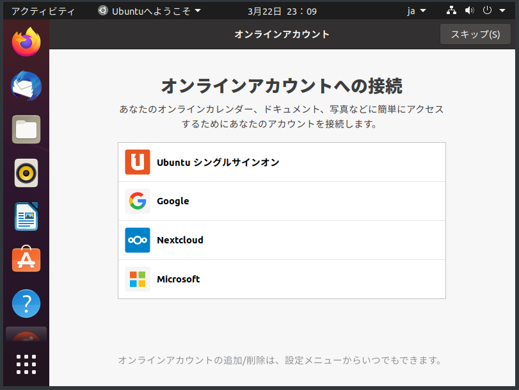Open Thunderbird mail from the dock

pos(26,86)
